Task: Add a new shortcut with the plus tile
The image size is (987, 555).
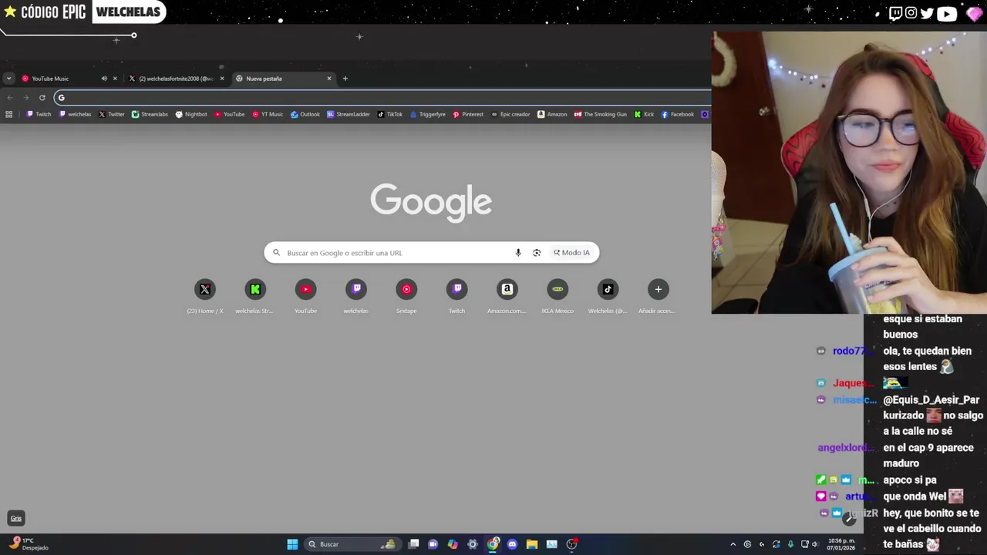Action: coord(658,296)
